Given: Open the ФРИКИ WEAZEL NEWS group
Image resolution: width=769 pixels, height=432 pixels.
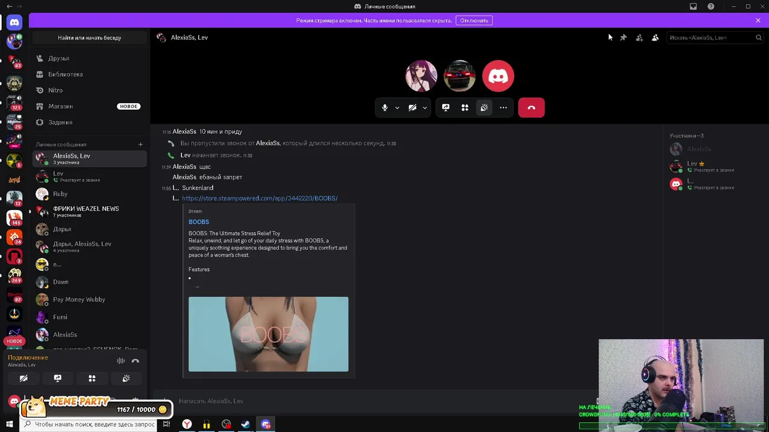Looking at the screenshot, I should click(90, 211).
